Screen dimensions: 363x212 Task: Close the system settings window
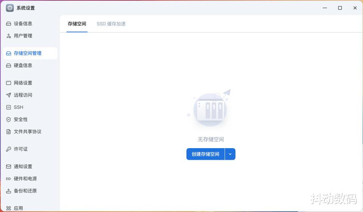tap(355, 8)
